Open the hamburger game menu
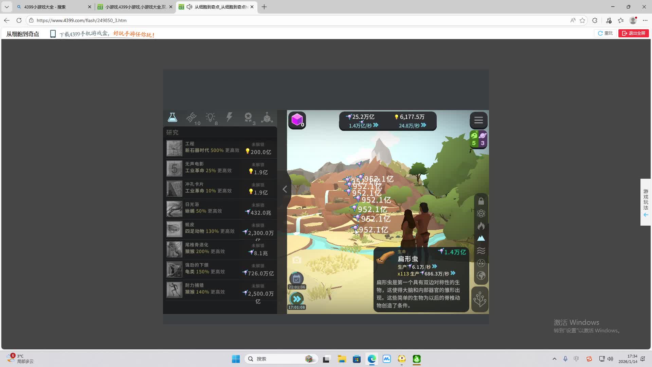The image size is (652, 367). [478, 120]
